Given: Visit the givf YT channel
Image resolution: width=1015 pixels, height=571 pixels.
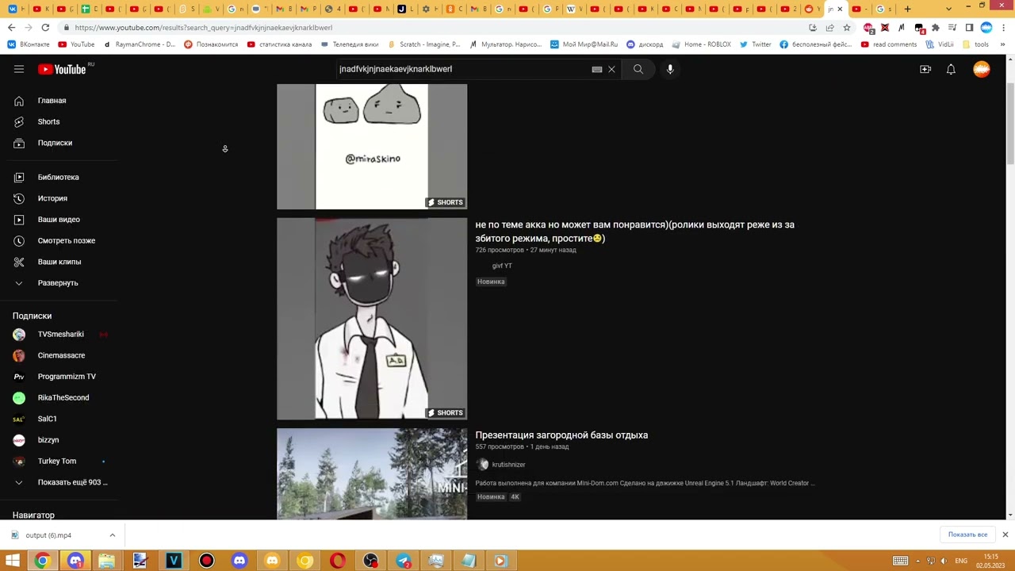Looking at the screenshot, I should tap(502, 266).
